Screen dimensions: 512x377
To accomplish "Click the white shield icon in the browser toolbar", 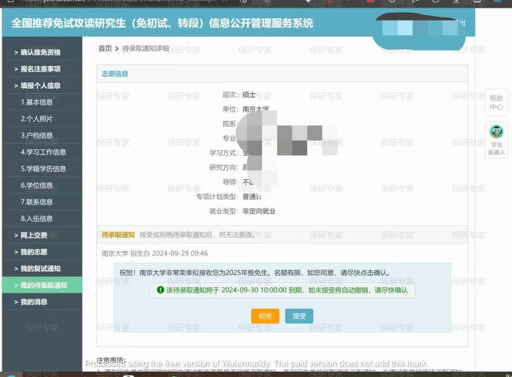I will click(308, 2).
